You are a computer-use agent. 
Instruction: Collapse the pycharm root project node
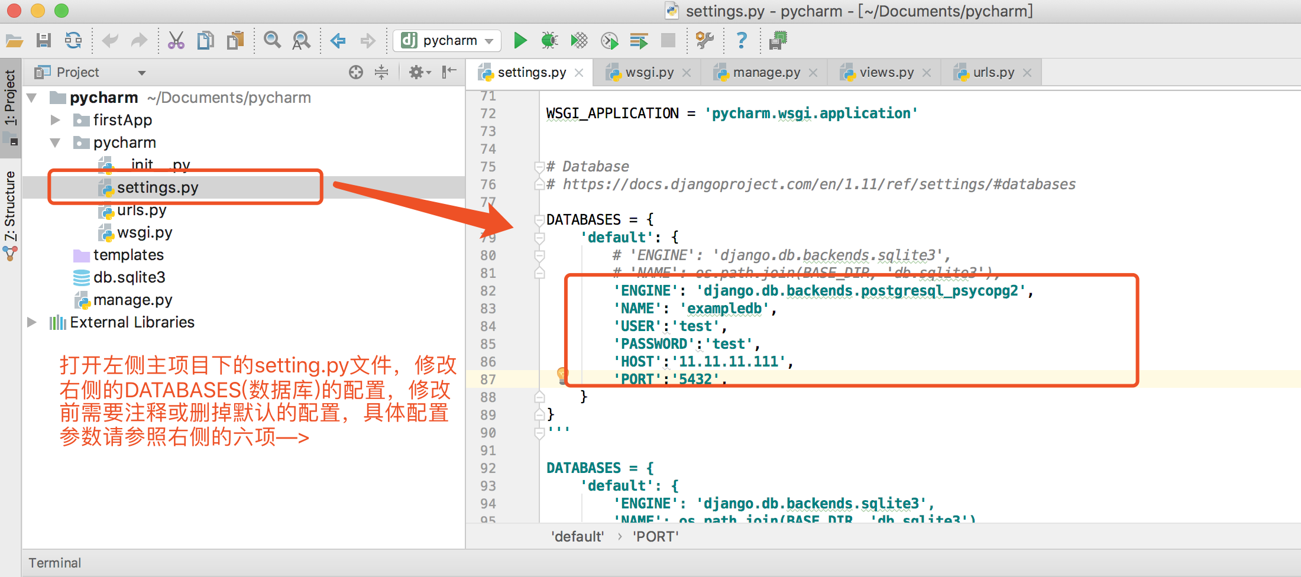(x=32, y=98)
